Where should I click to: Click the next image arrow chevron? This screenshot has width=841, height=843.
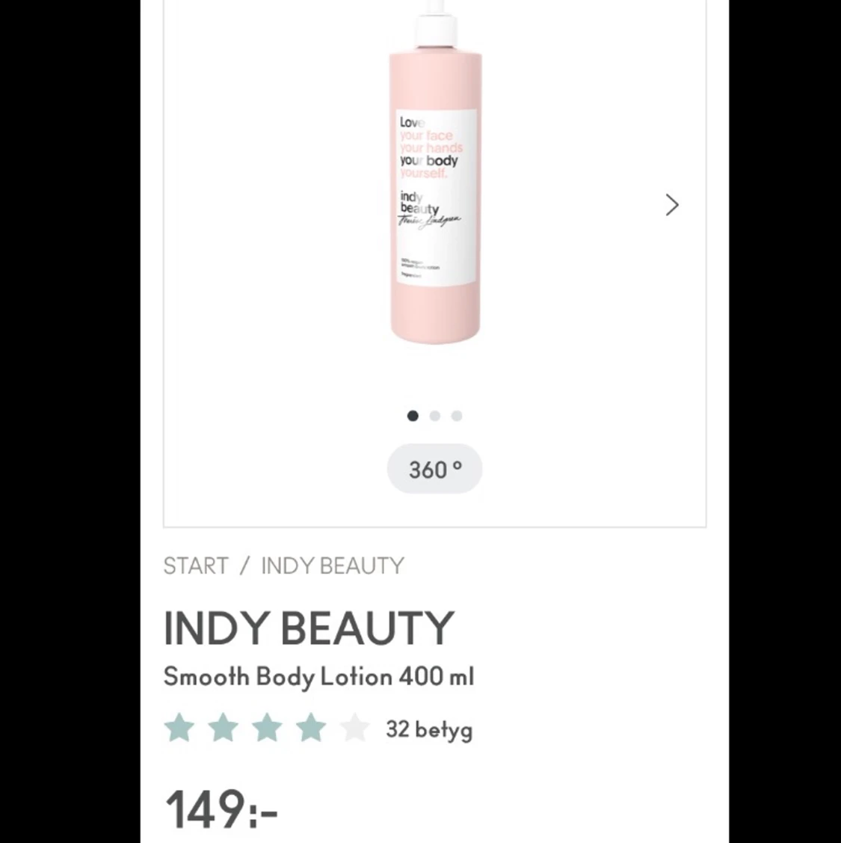pos(672,205)
